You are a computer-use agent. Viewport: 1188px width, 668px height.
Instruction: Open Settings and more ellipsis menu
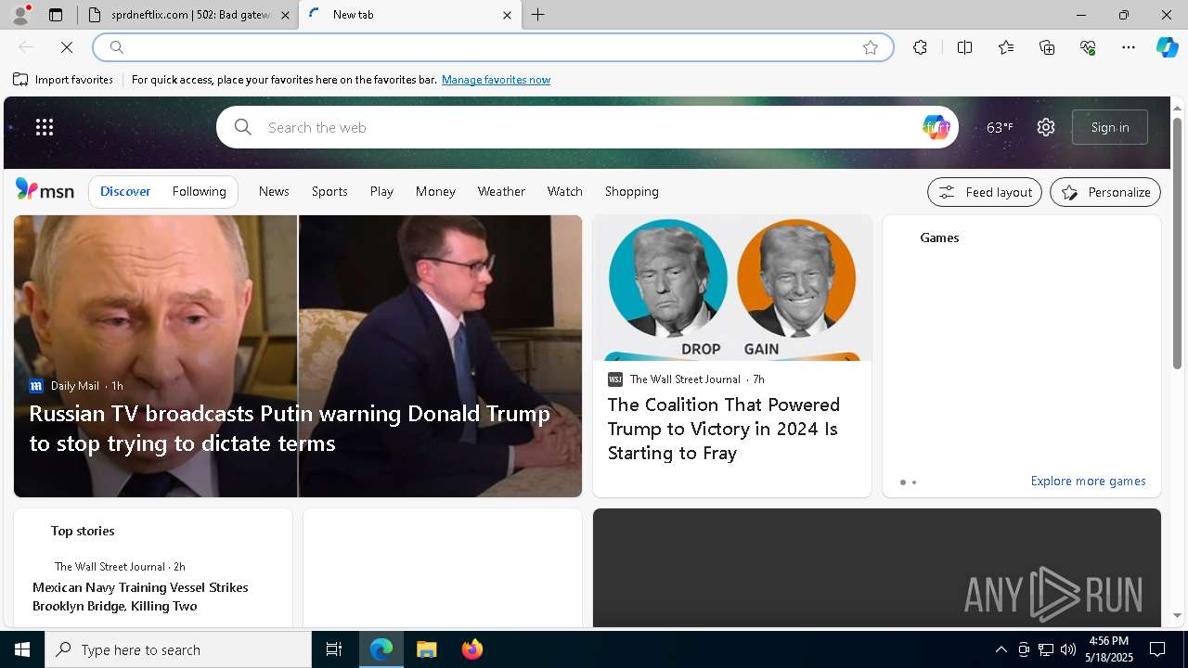click(1129, 47)
